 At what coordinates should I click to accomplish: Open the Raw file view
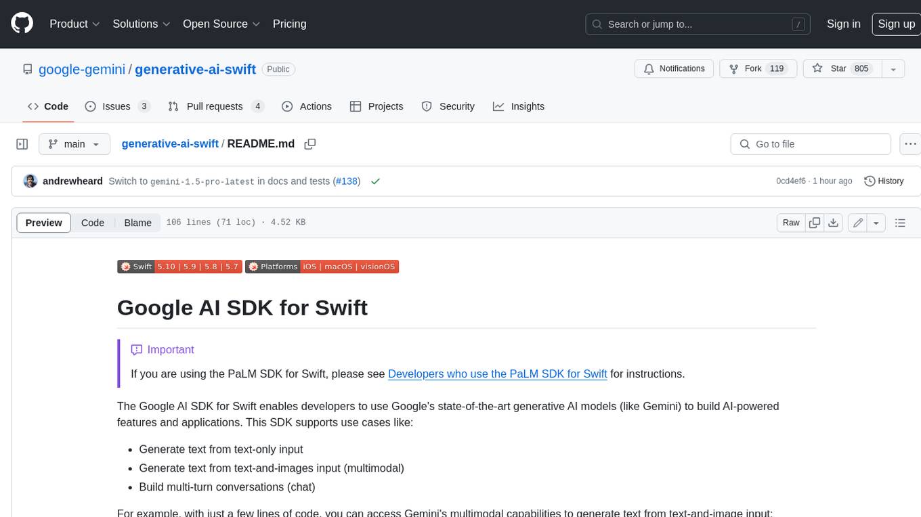[x=791, y=223]
